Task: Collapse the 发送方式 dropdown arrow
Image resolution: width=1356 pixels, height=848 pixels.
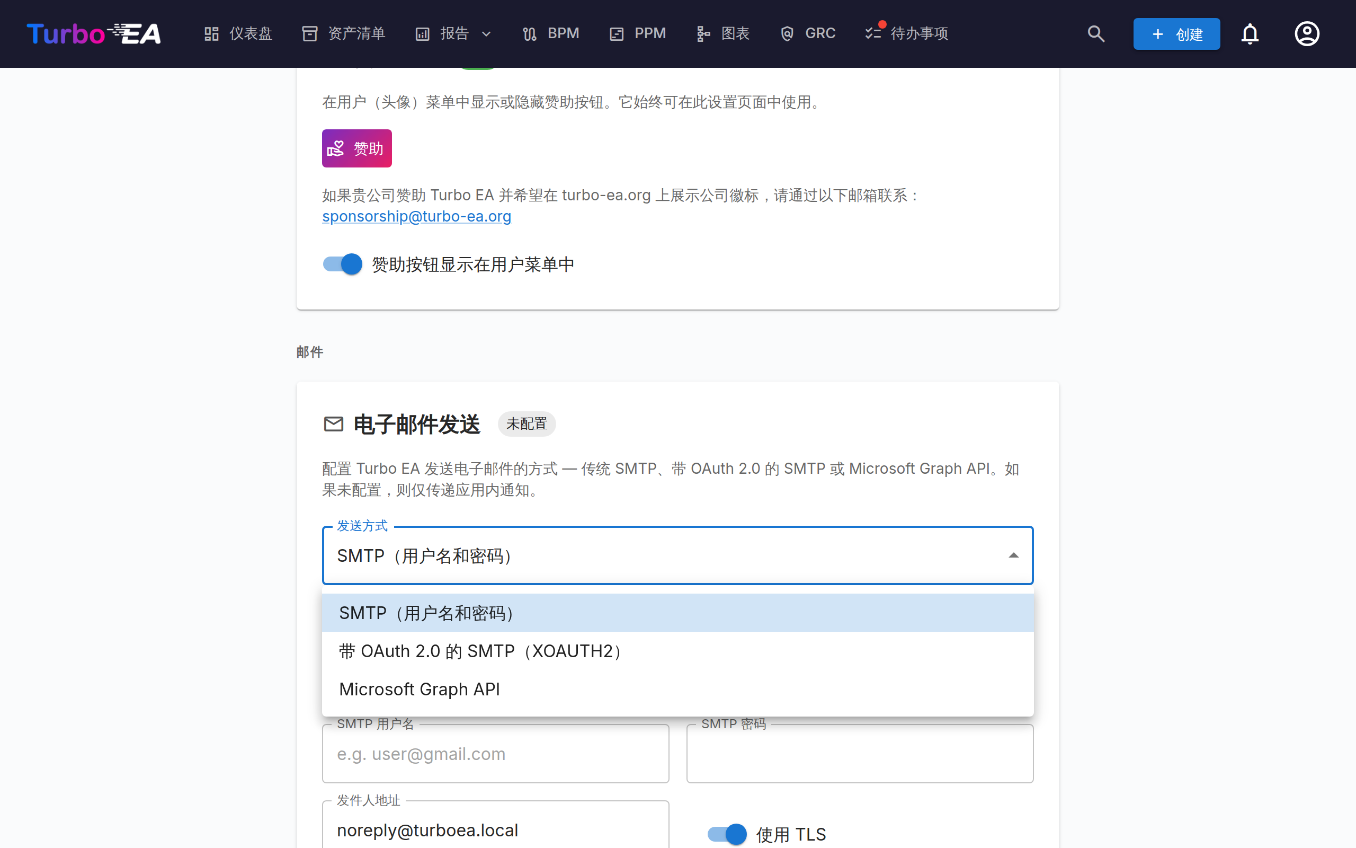Action: (x=1013, y=556)
